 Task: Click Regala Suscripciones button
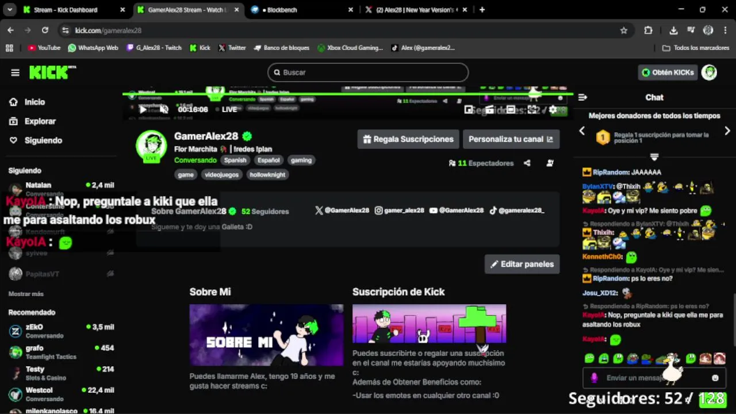tap(408, 139)
